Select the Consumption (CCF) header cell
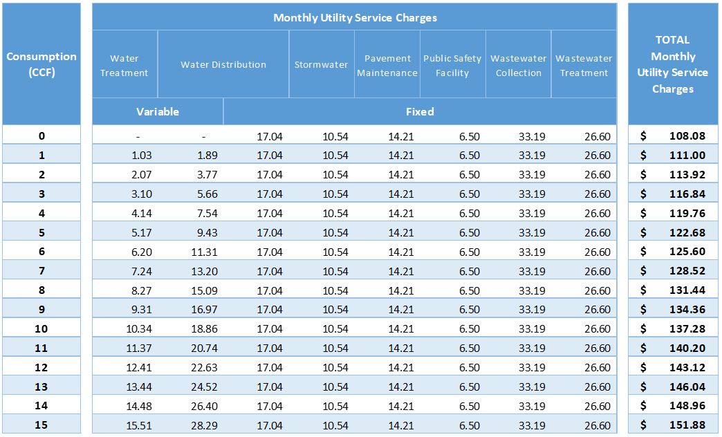Viewport: 722px width, 437px height. [41, 64]
